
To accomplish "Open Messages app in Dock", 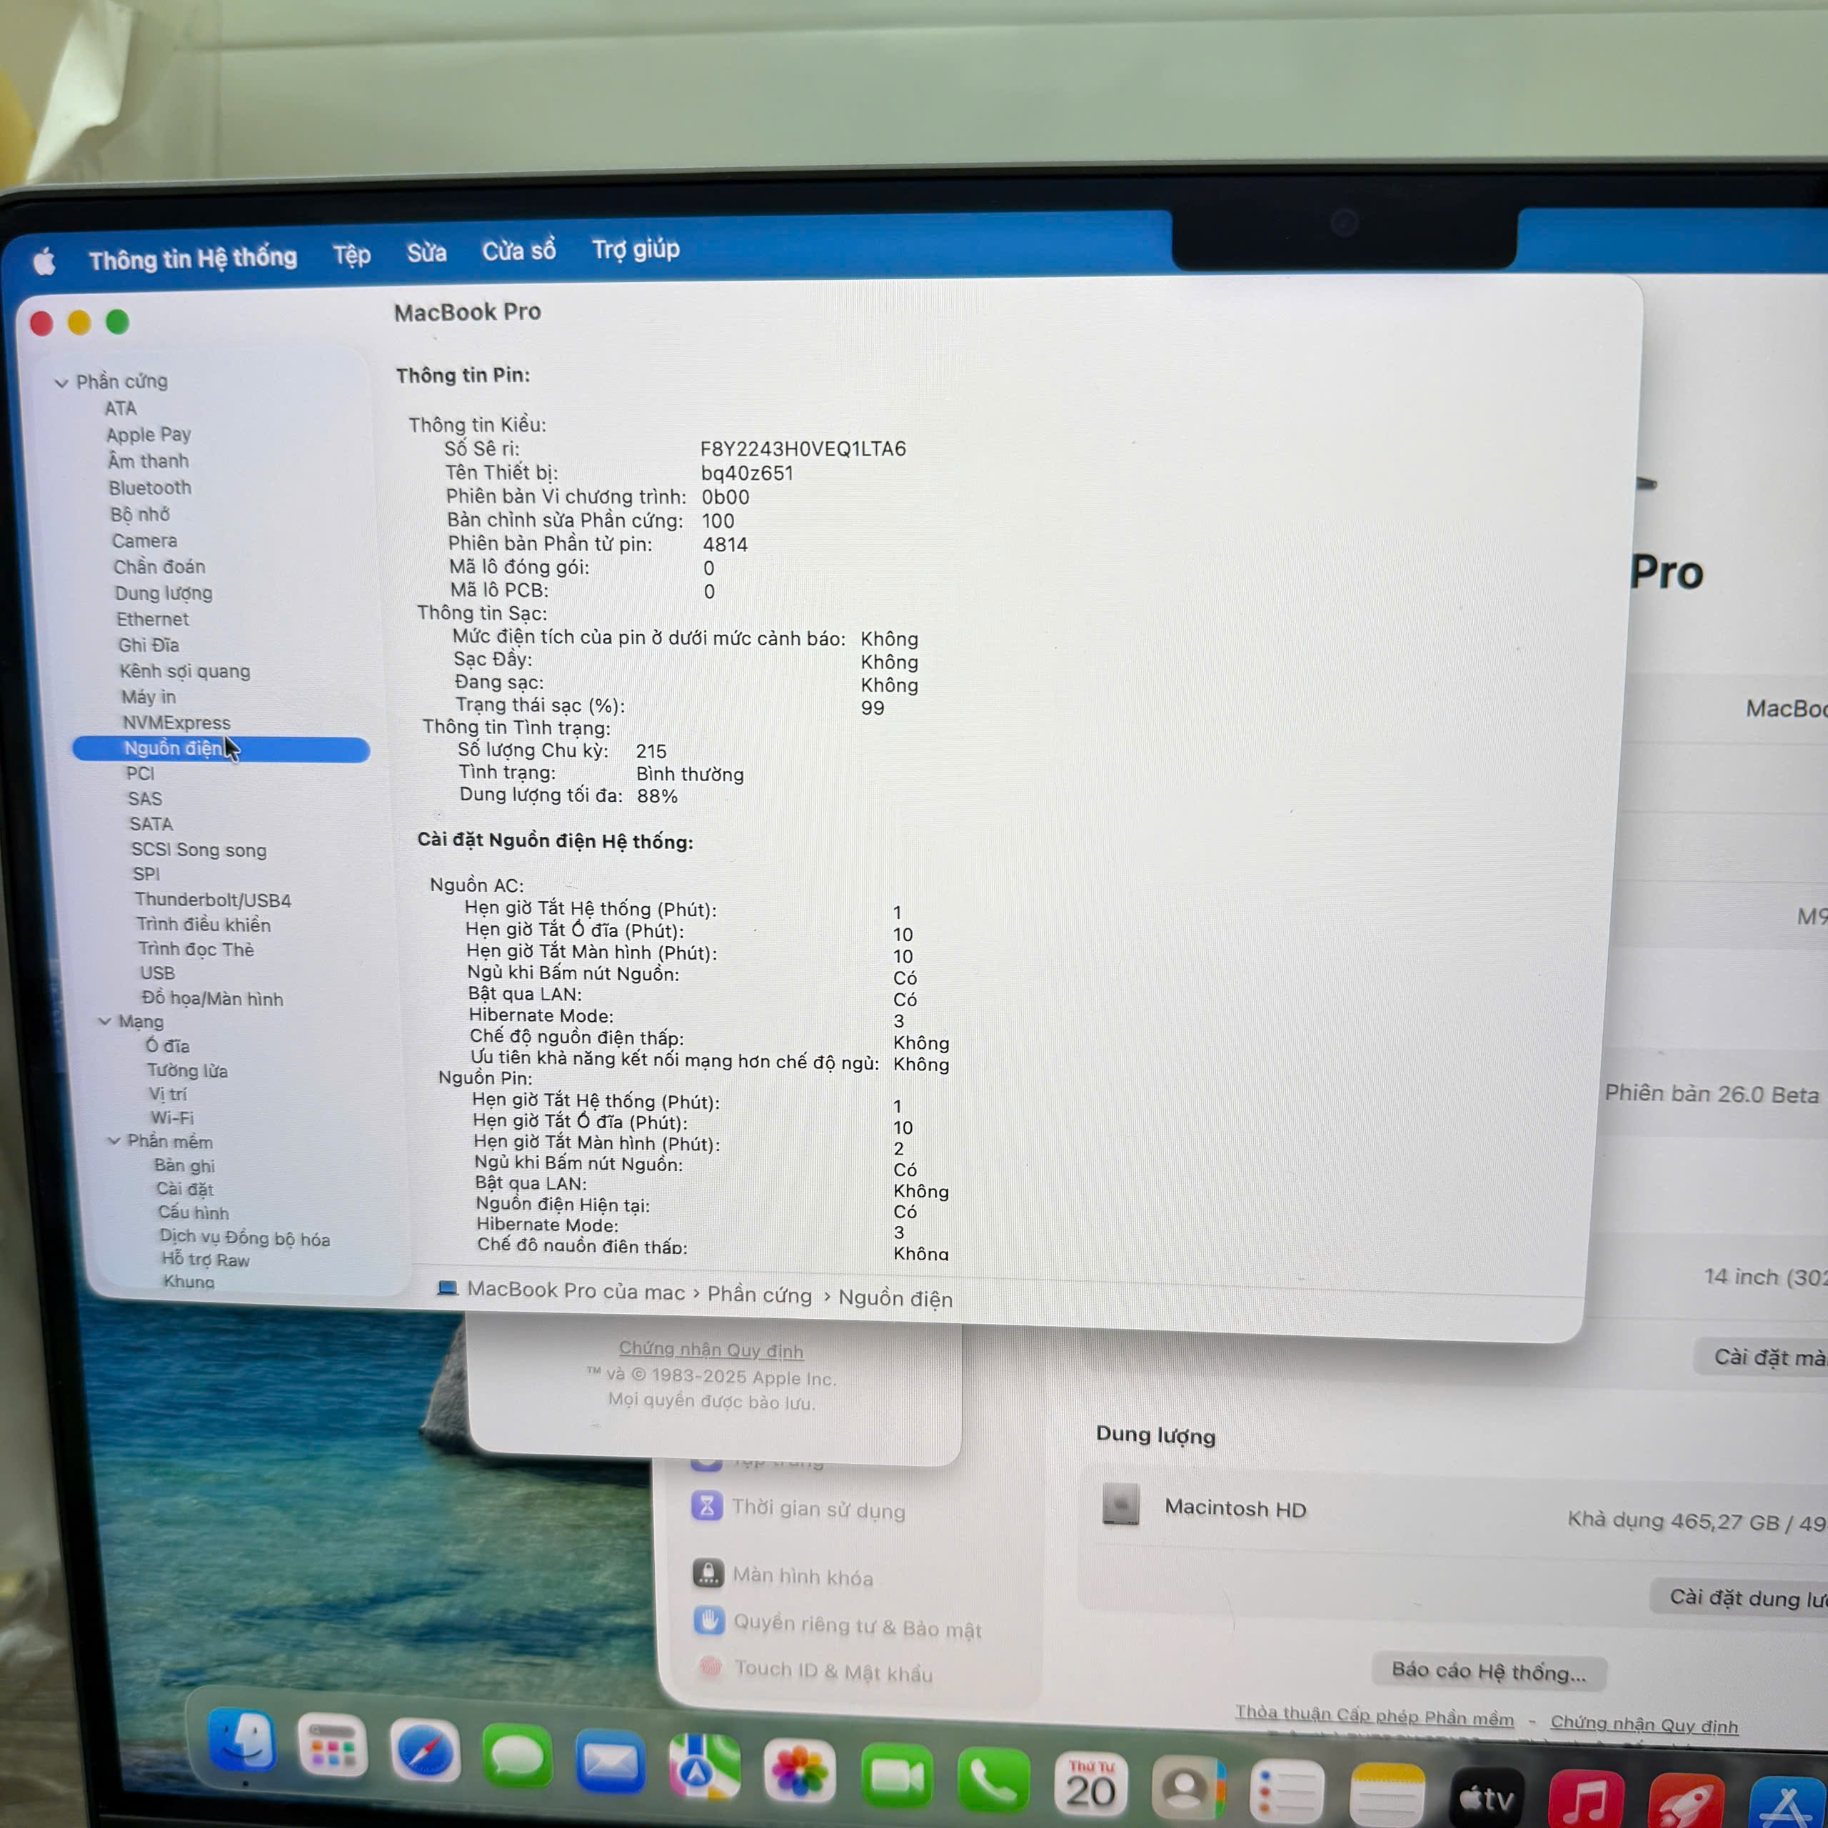I will coord(518,1757).
